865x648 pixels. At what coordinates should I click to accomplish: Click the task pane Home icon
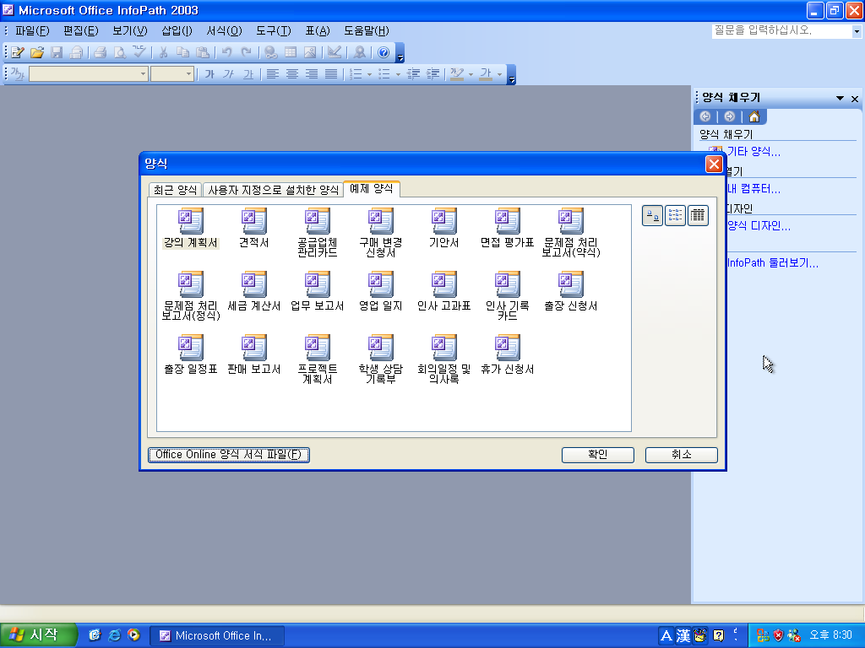754,116
